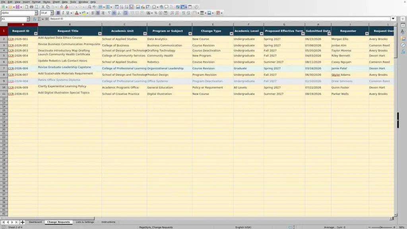Click the Clone Formatting paintbrush icon

coord(62,7)
